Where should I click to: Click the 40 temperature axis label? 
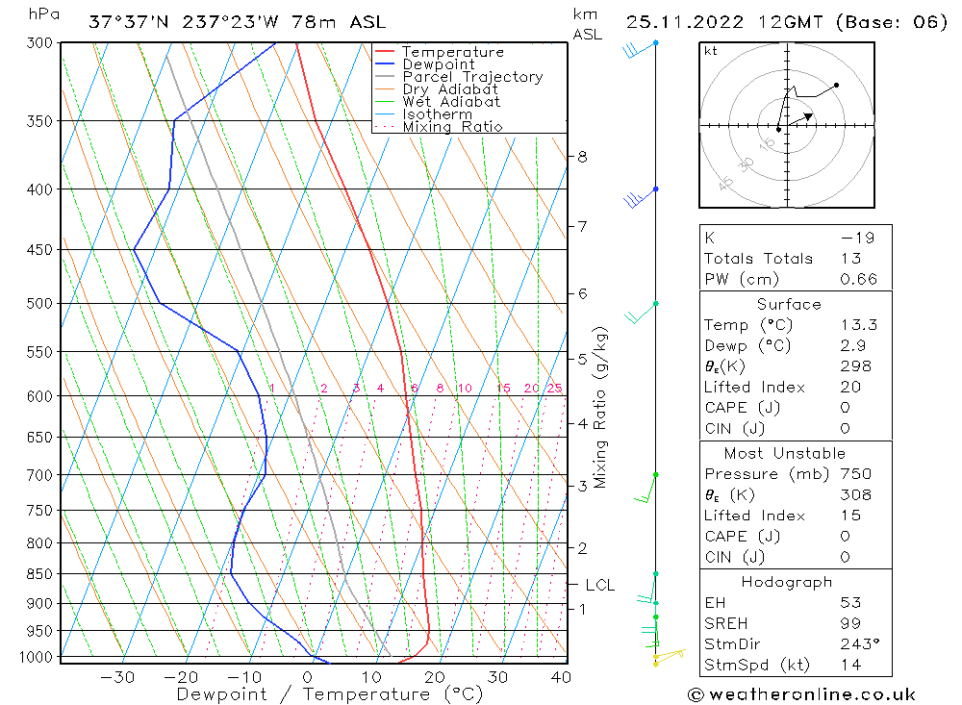[x=561, y=677]
